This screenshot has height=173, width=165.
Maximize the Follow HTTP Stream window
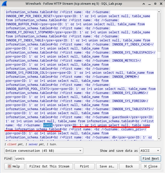[x=155, y=4]
